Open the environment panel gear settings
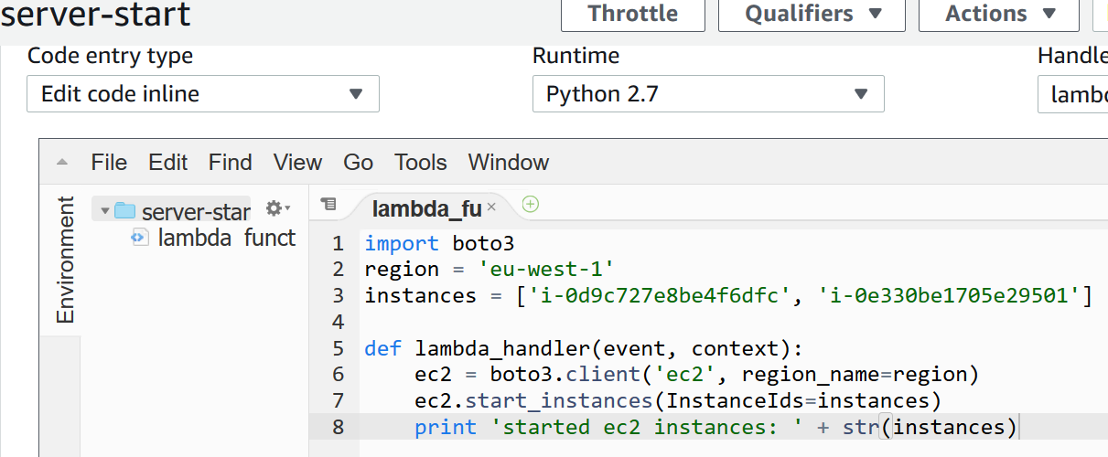This screenshot has width=1108, height=457. click(277, 209)
